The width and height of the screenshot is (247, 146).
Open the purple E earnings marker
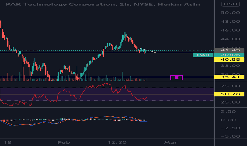coord(177,78)
